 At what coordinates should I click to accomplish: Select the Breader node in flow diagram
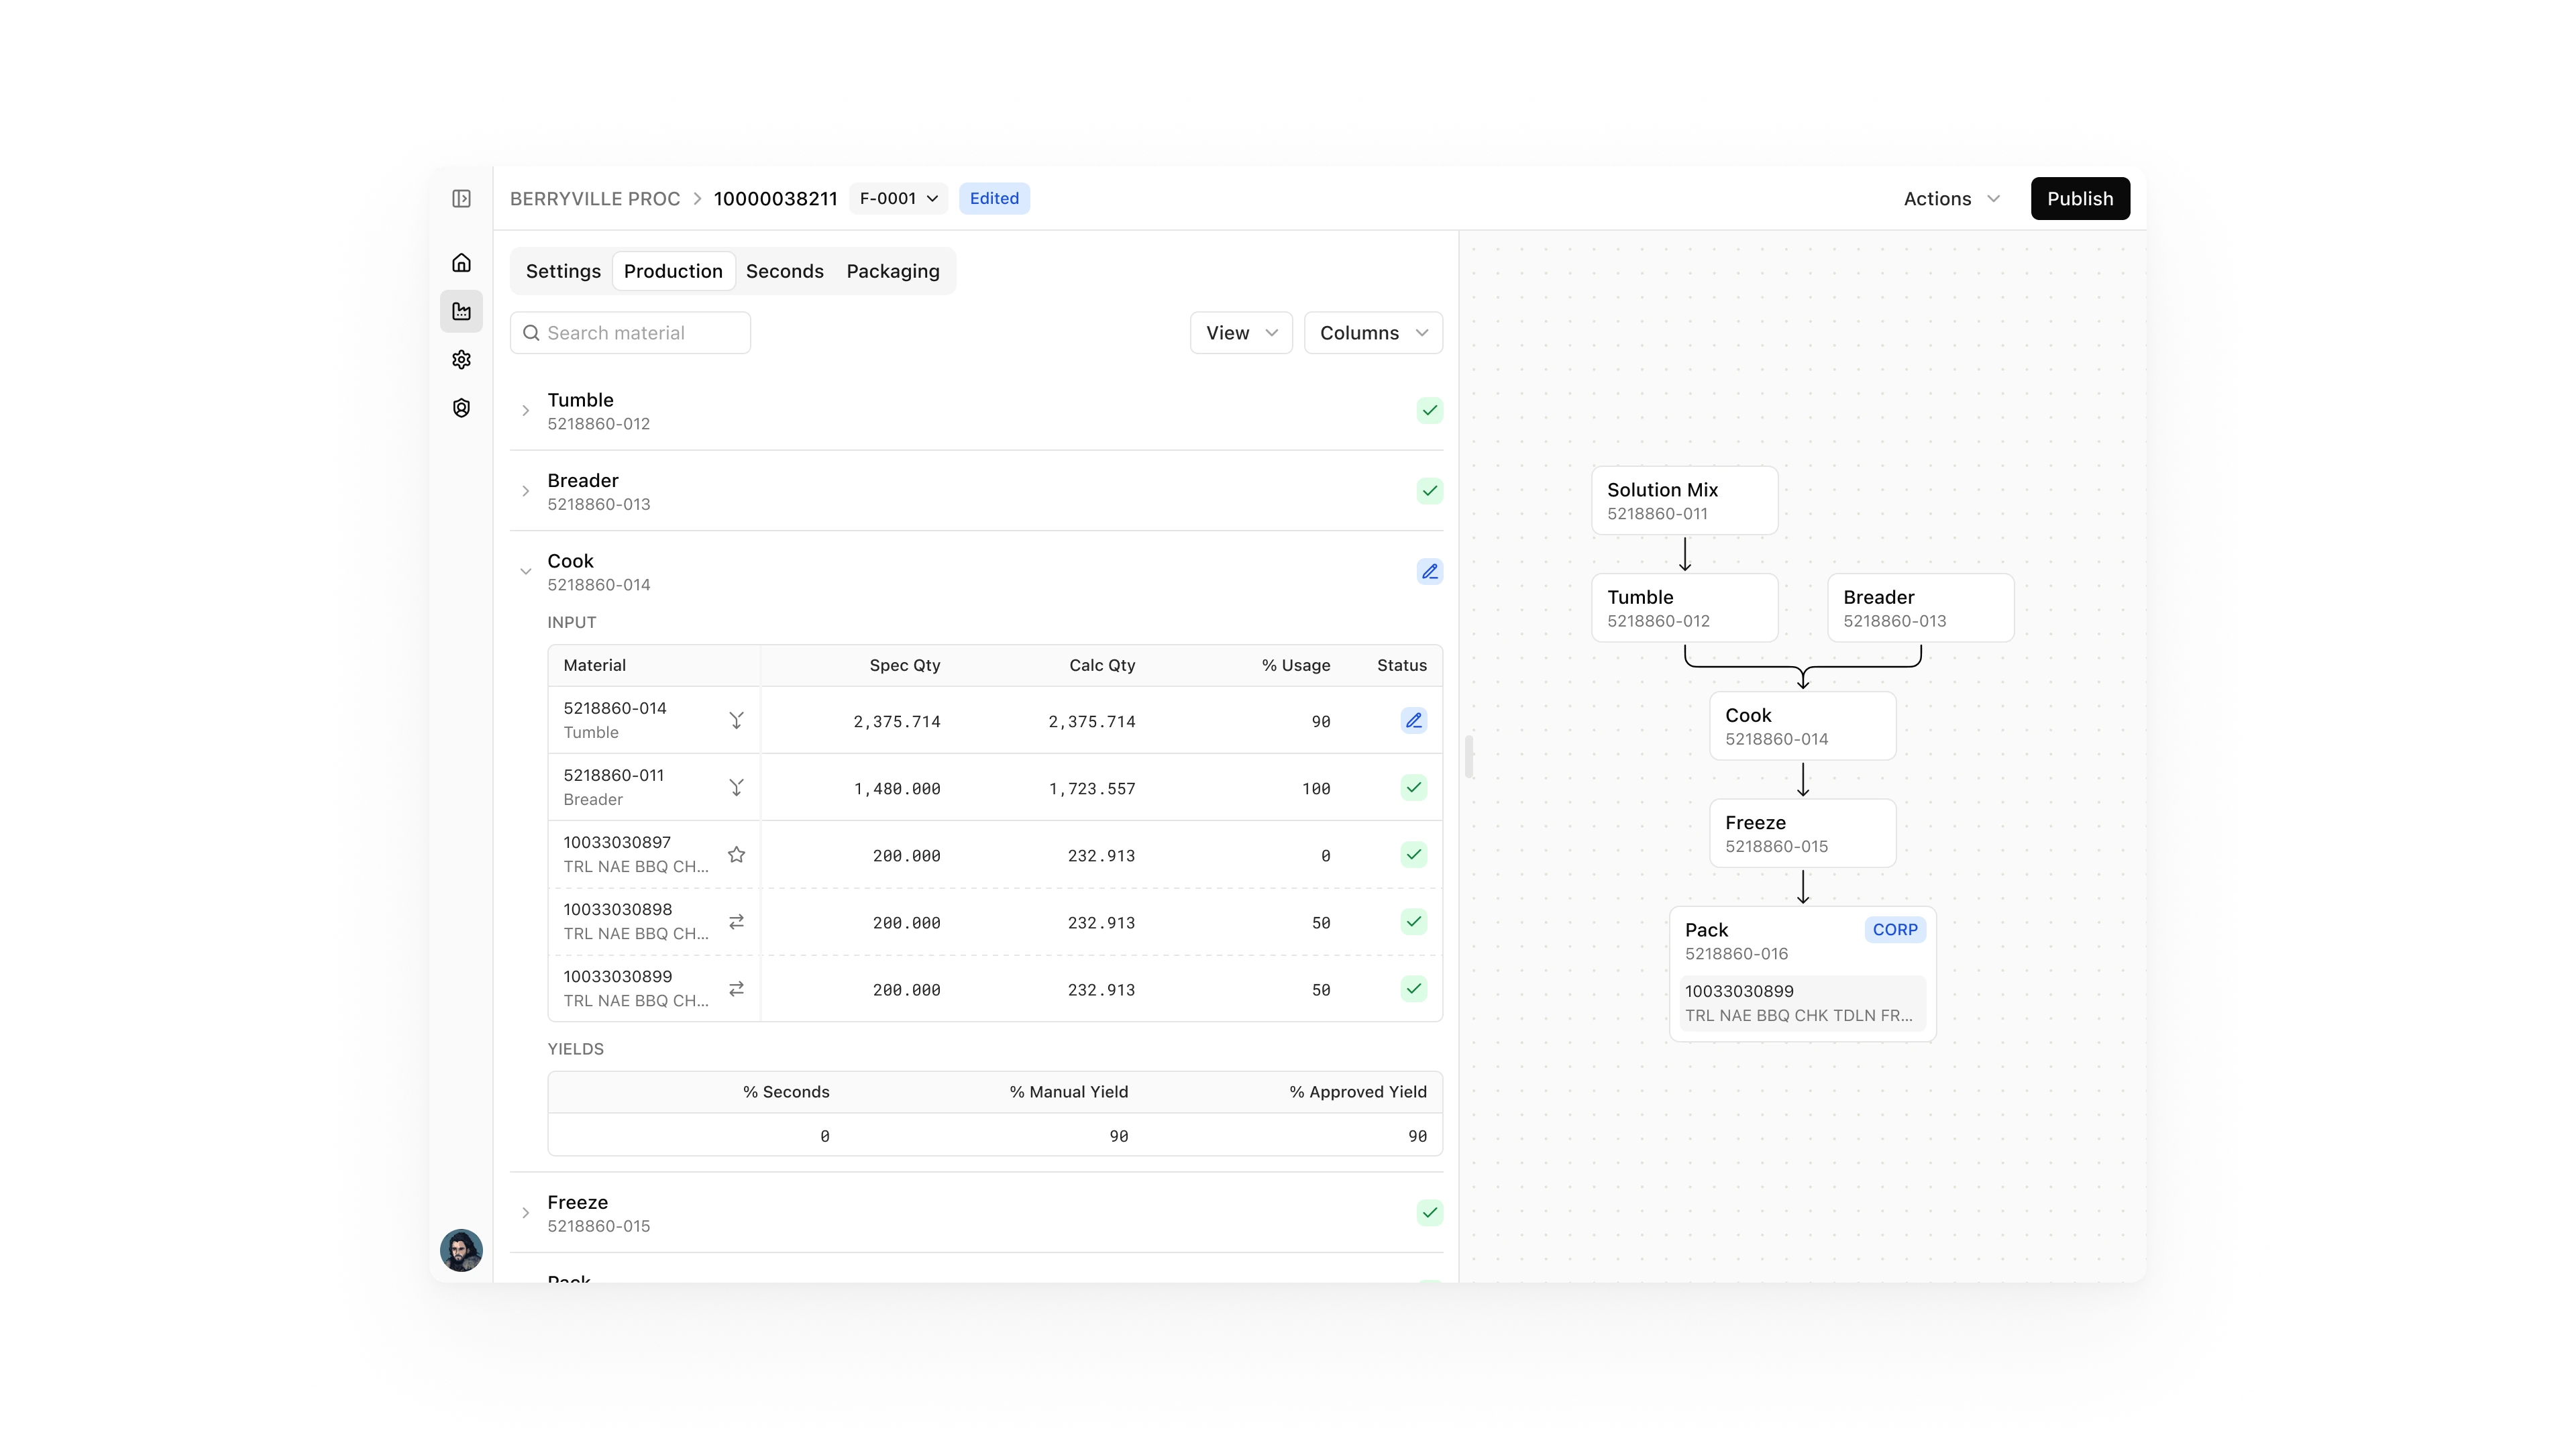click(1920, 608)
